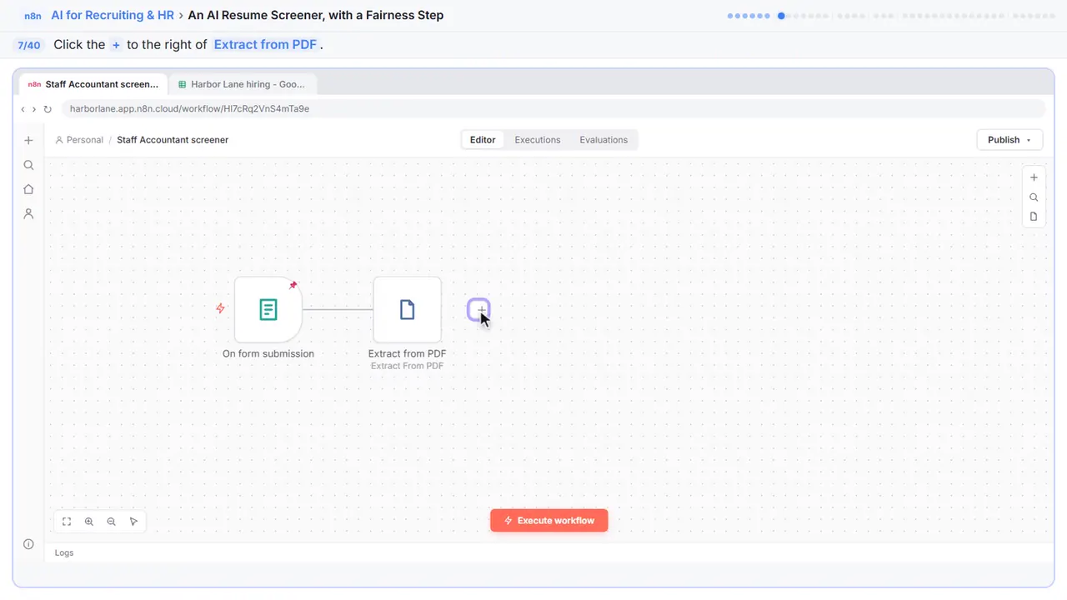1067x600 pixels.
Task: Open the On form submission node
Action: click(x=268, y=309)
